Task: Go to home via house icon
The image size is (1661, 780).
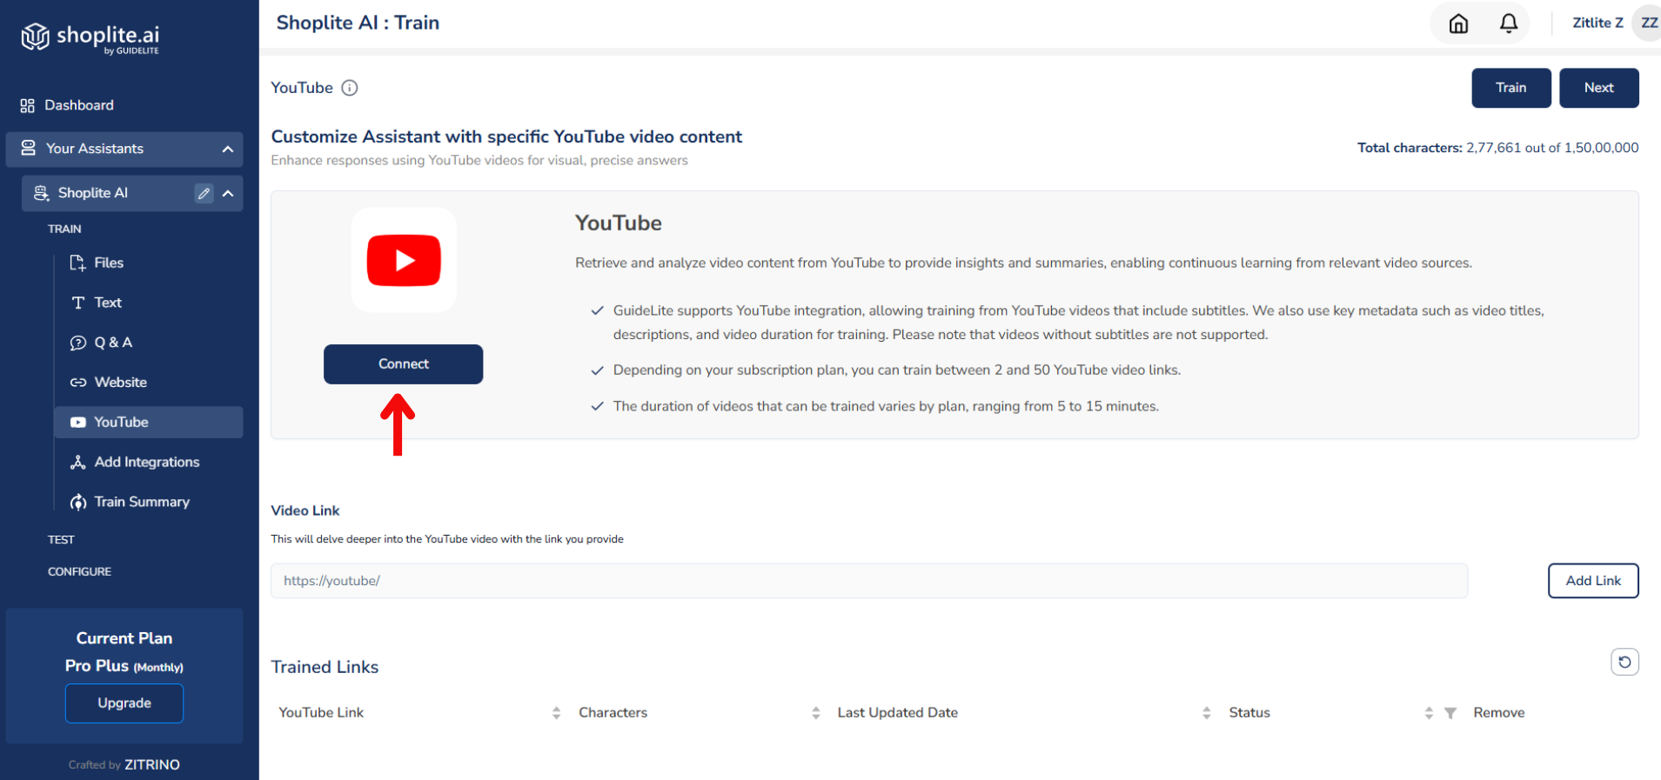Action: point(1458,23)
